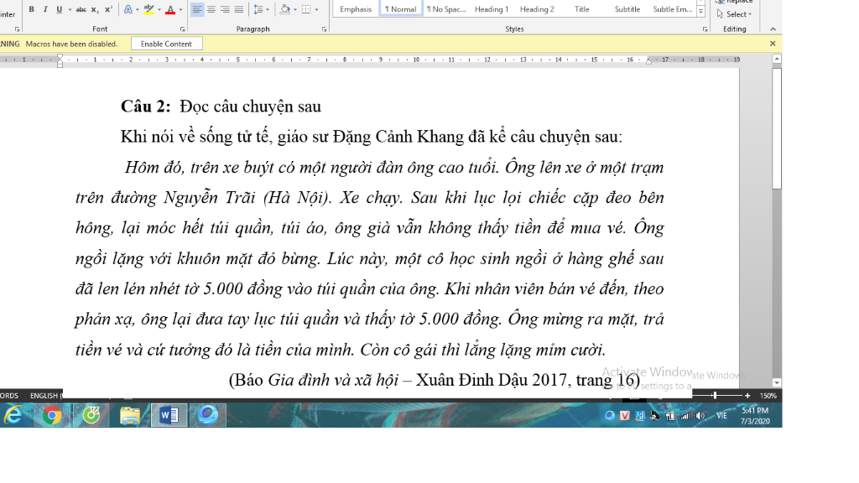Click paragraph Shading paint bucket

pos(285,9)
